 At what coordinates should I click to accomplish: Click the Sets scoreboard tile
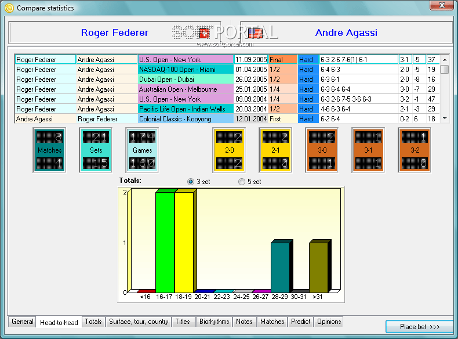tap(96, 150)
